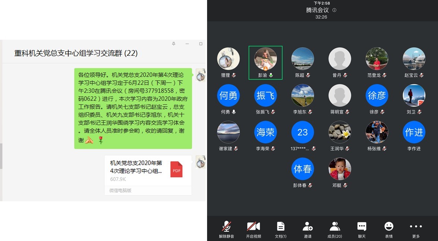This screenshot has height=241, width=438.
Task: Click muted mic icon beside 刘卫
Action: [x=419, y=112]
